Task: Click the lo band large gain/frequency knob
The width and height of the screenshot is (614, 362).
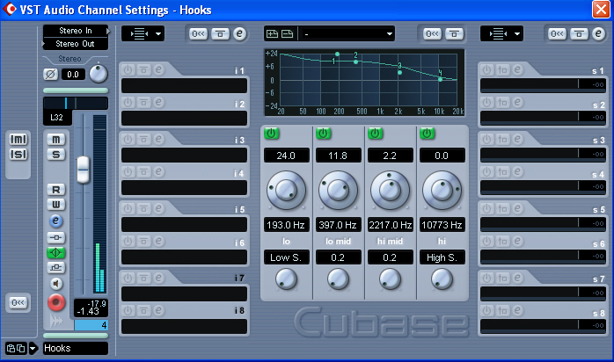Action: 286,191
